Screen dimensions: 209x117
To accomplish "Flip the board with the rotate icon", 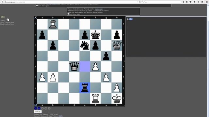I will click(x=36, y=105).
